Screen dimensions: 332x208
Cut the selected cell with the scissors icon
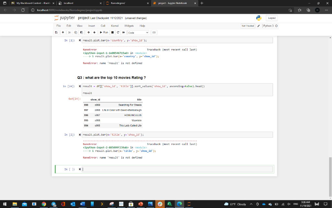[x=69, y=32]
